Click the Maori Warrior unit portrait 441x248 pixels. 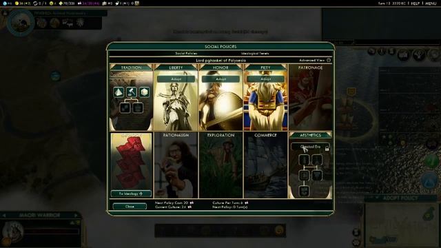tap(12, 231)
